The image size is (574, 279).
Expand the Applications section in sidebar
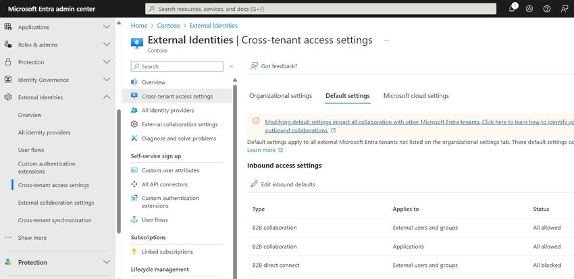coord(106,27)
